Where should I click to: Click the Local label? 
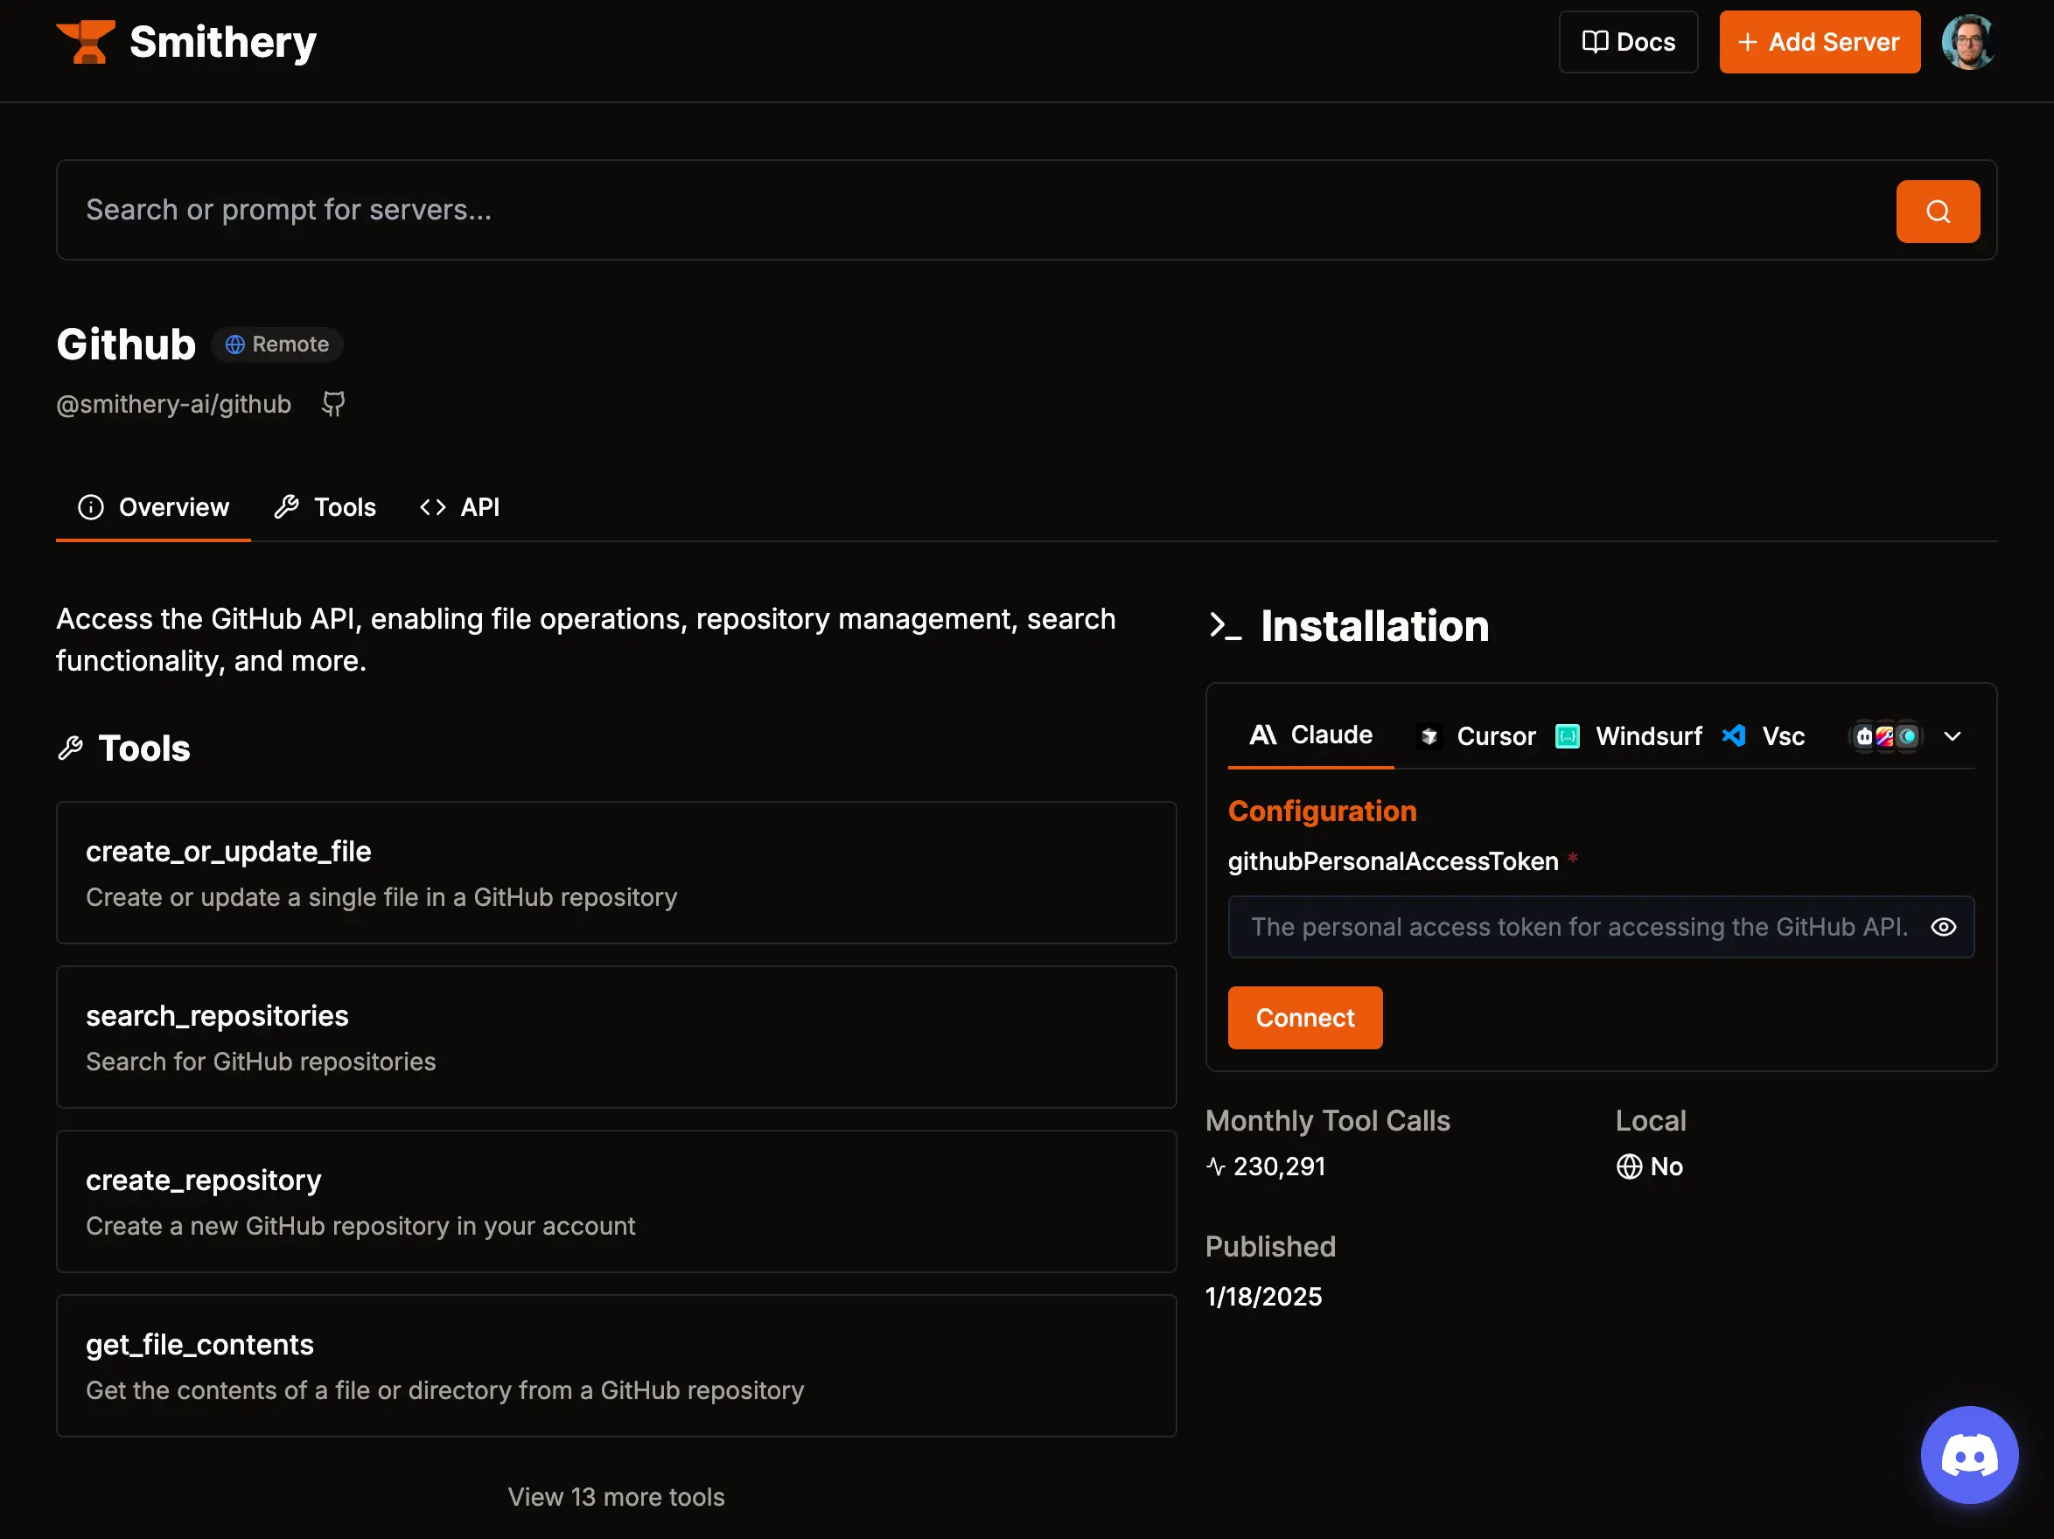(x=1650, y=1120)
